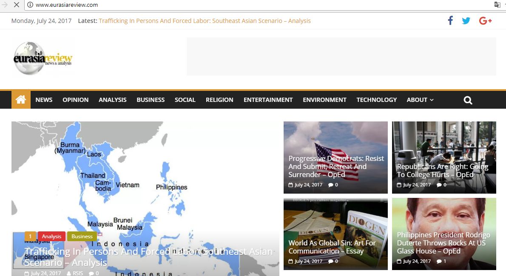The width and height of the screenshot is (506, 276).
Task: Open Republicans Are Right OpEd article
Action: tap(442, 171)
